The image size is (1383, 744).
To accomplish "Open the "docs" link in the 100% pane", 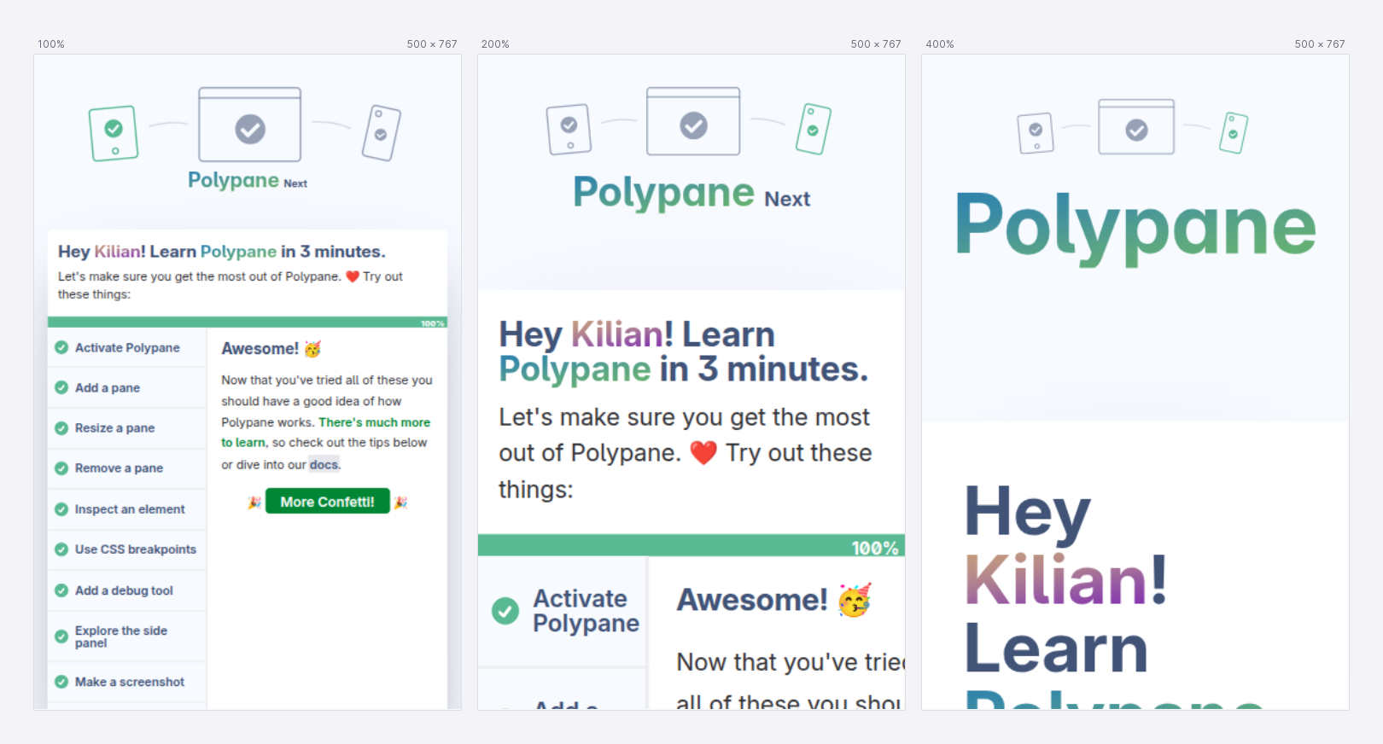I will click(x=324, y=465).
